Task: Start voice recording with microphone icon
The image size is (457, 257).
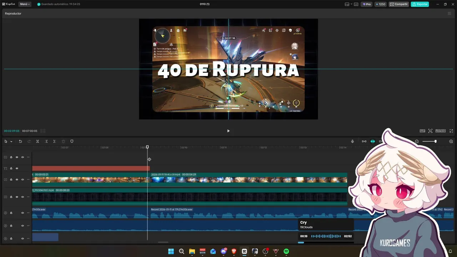Action: (x=352, y=141)
